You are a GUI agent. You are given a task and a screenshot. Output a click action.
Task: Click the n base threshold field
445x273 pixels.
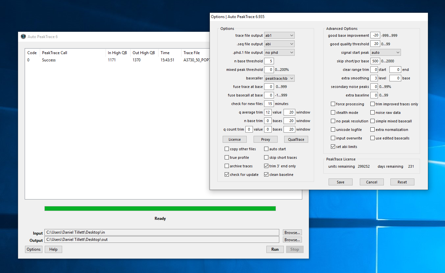click(269, 61)
